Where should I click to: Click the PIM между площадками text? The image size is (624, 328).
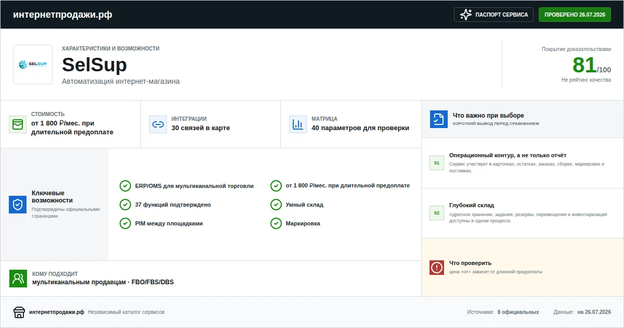pos(169,223)
